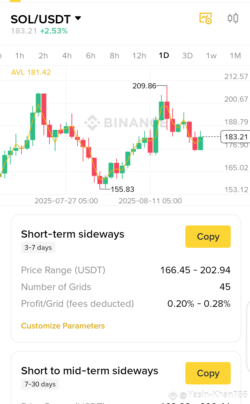Switch to the 12h timeframe

tap(139, 56)
